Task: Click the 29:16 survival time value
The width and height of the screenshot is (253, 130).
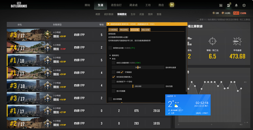Action: pos(157,111)
